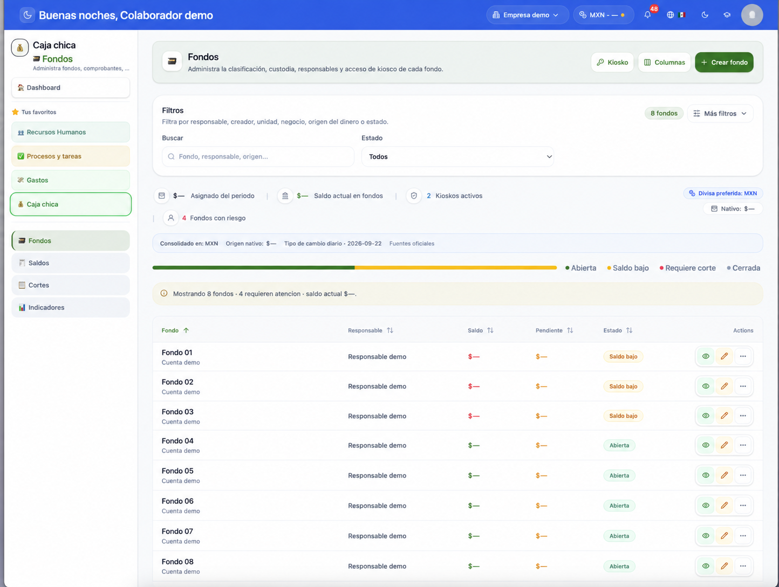This screenshot has width=779, height=587.
Task: View Fondo 02 with the eye icon
Action: [x=706, y=386]
